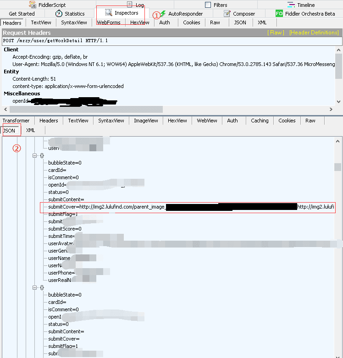Screen dimensions: 343x358
Task: Click the Statistics clock icon
Action: click(59, 14)
